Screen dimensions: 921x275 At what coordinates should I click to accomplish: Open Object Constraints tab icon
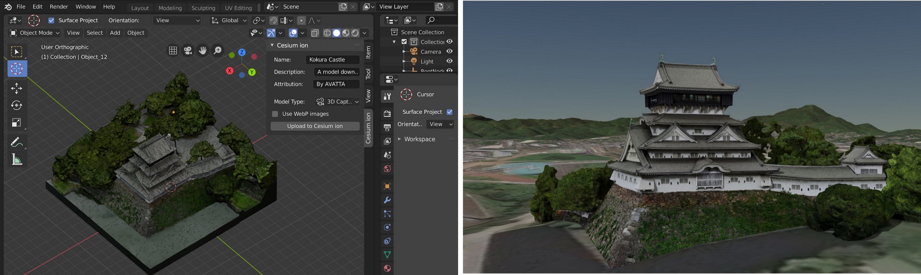pyautogui.click(x=387, y=241)
